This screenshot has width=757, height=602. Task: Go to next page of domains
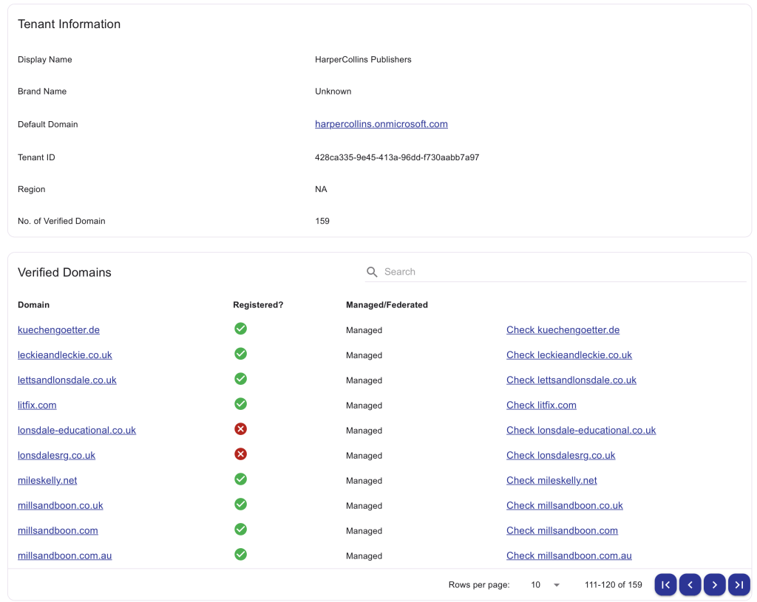(714, 584)
